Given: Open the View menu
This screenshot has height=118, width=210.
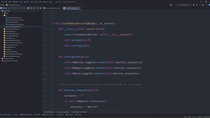Looking at the screenshot, I should pyautogui.click(x=10, y=2).
